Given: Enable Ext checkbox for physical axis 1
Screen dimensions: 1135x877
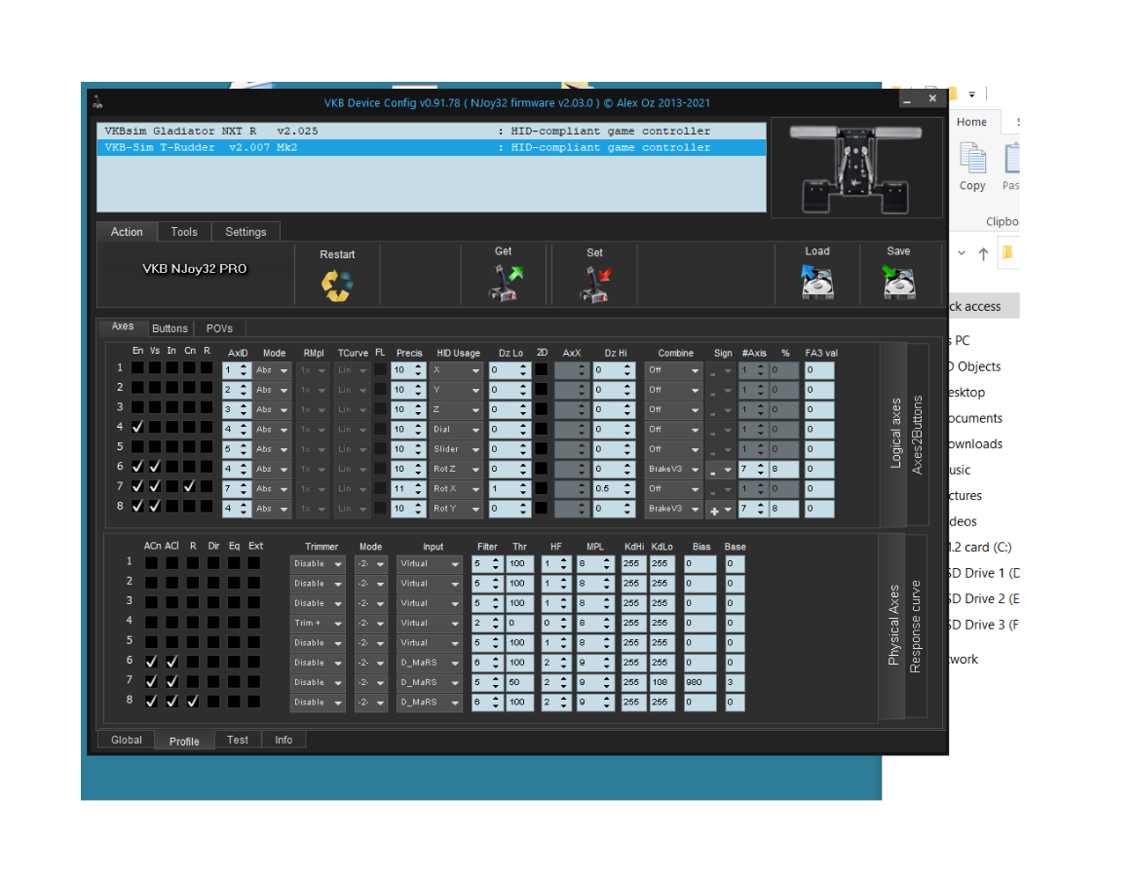Looking at the screenshot, I should pos(254,562).
